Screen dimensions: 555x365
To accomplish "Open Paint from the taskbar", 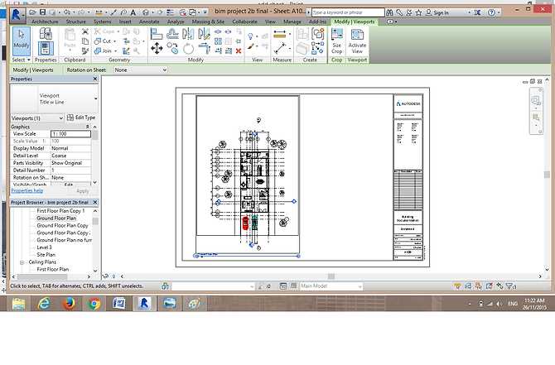I will click(195, 304).
